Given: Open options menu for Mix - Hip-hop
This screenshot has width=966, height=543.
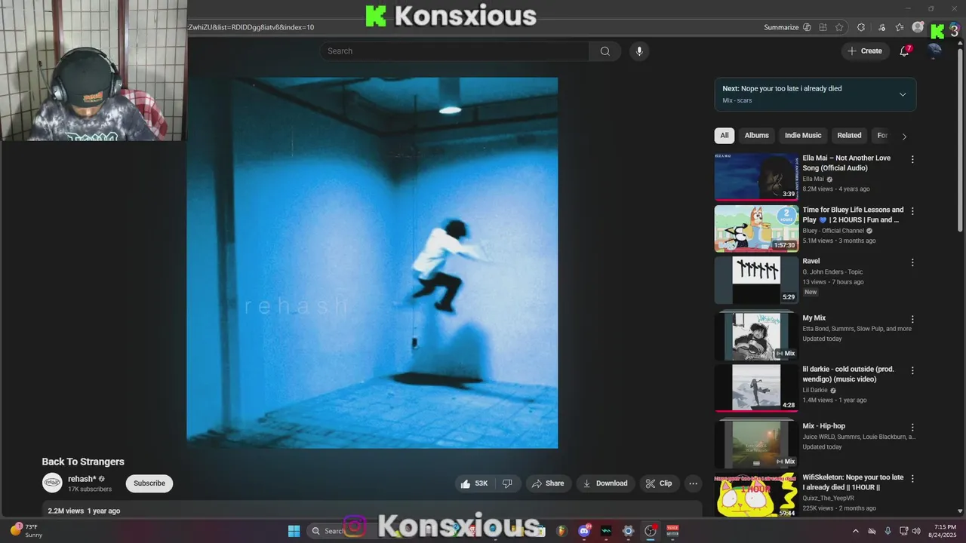Looking at the screenshot, I should tap(912, 427).
